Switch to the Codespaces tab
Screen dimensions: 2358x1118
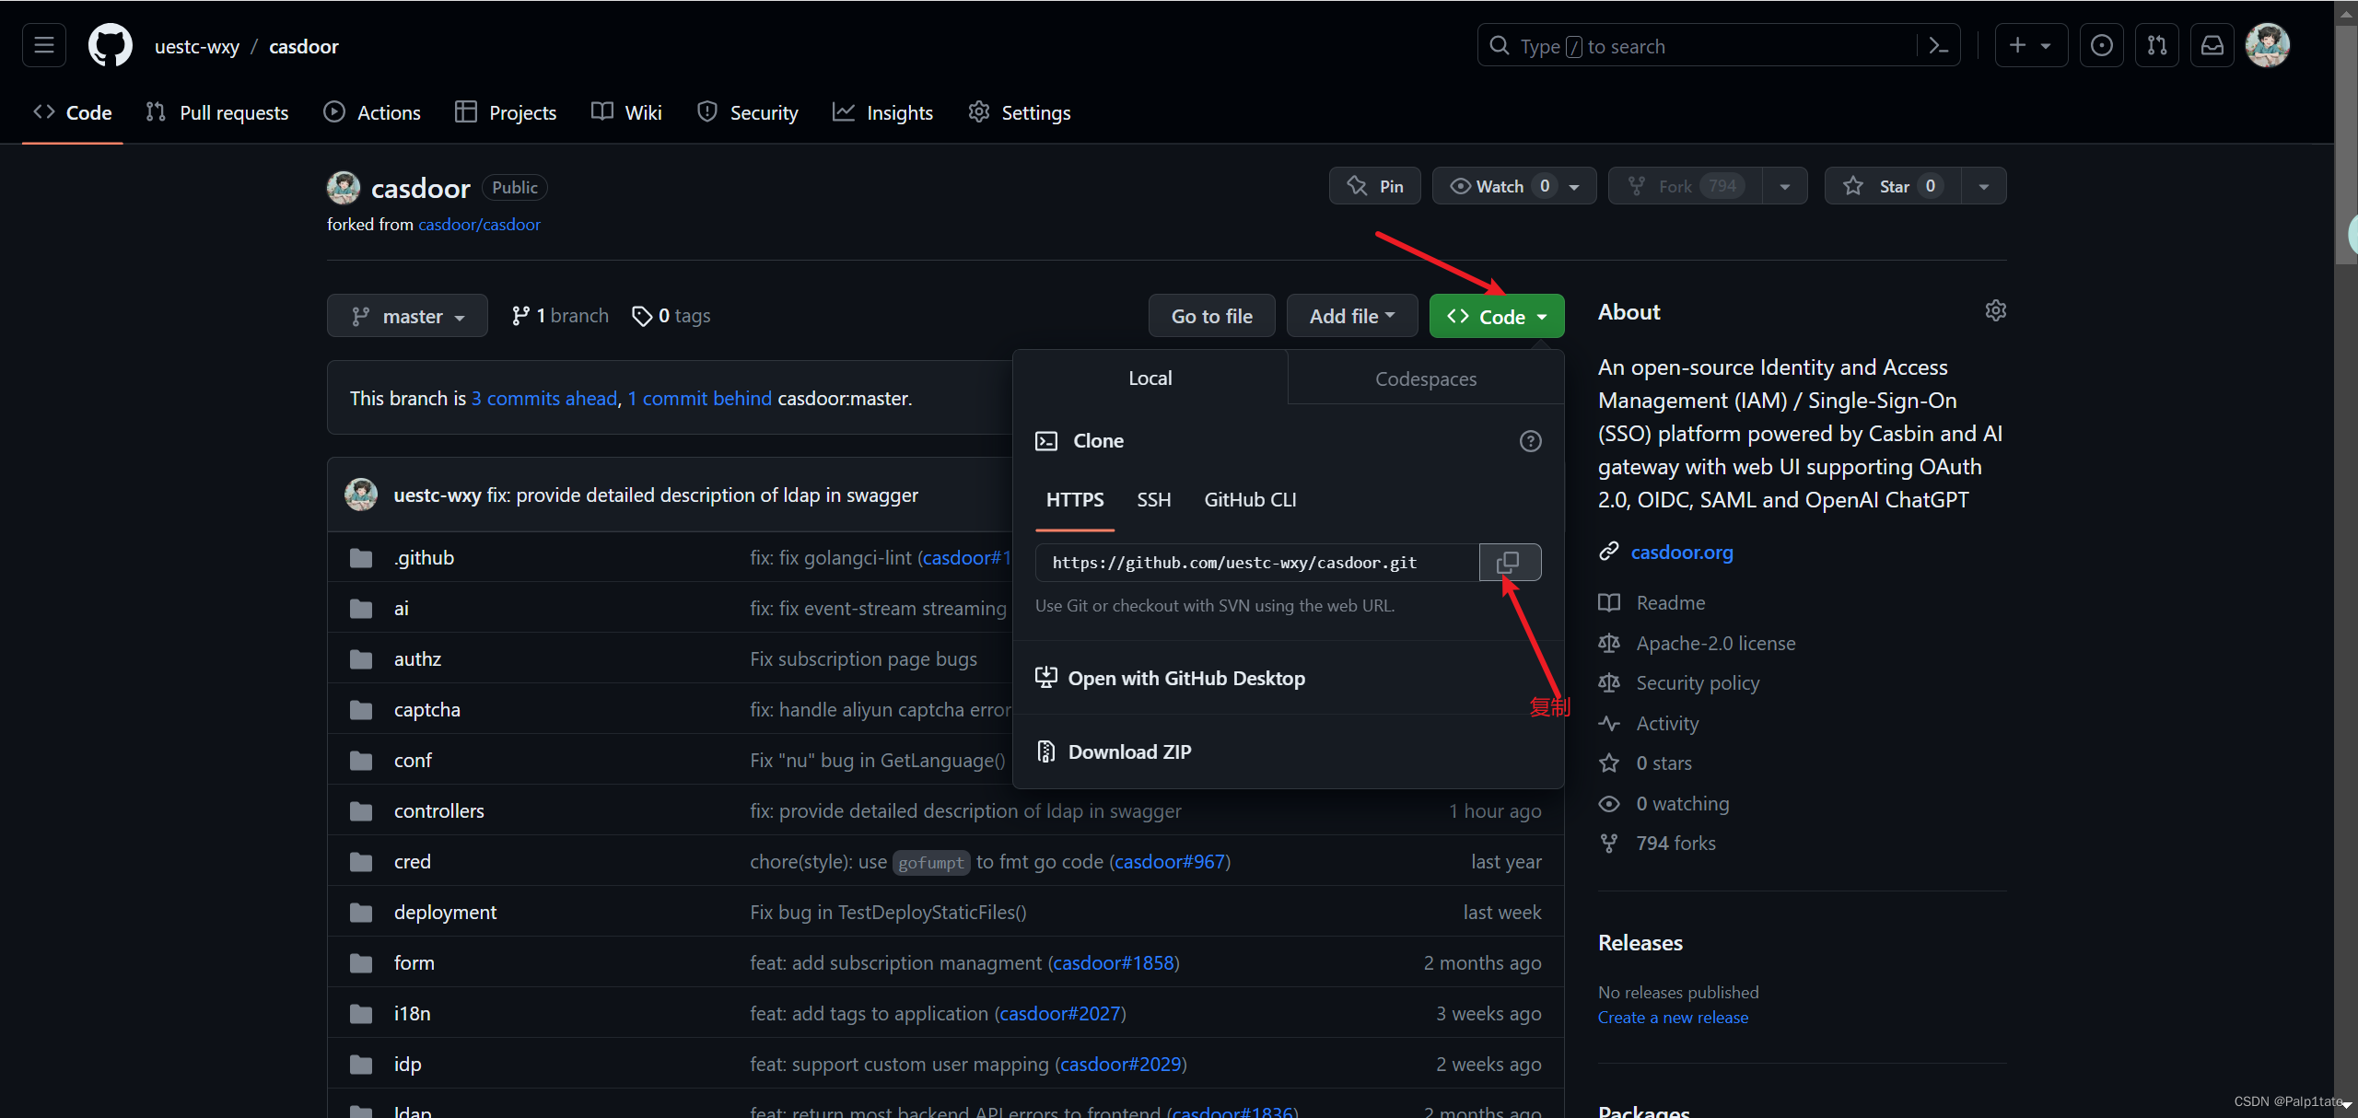[1425, 379]
